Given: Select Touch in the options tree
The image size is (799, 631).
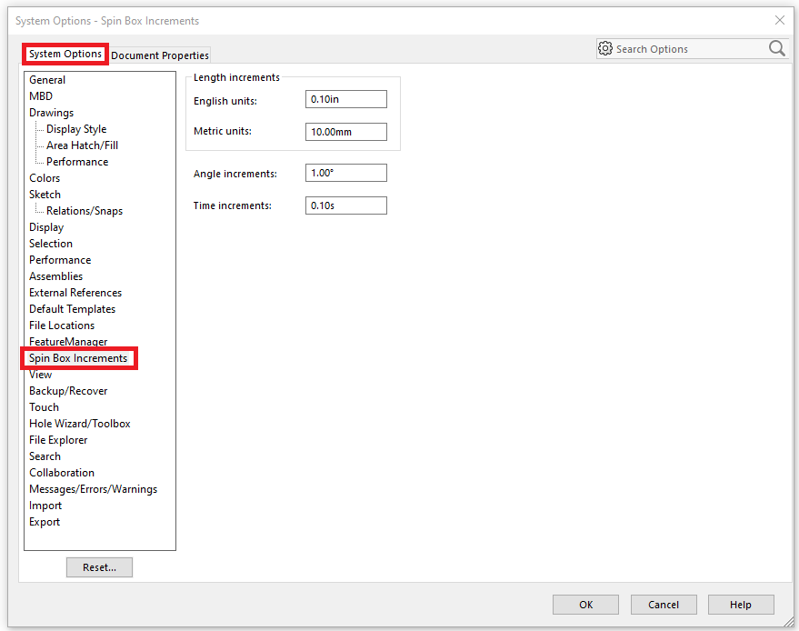Looking at the screenshot, I should [44, 407].
